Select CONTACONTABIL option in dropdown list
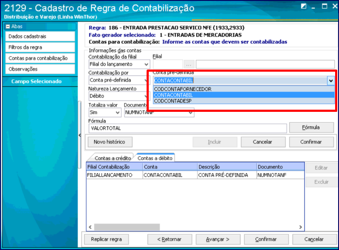 click(x=244, y=95)
